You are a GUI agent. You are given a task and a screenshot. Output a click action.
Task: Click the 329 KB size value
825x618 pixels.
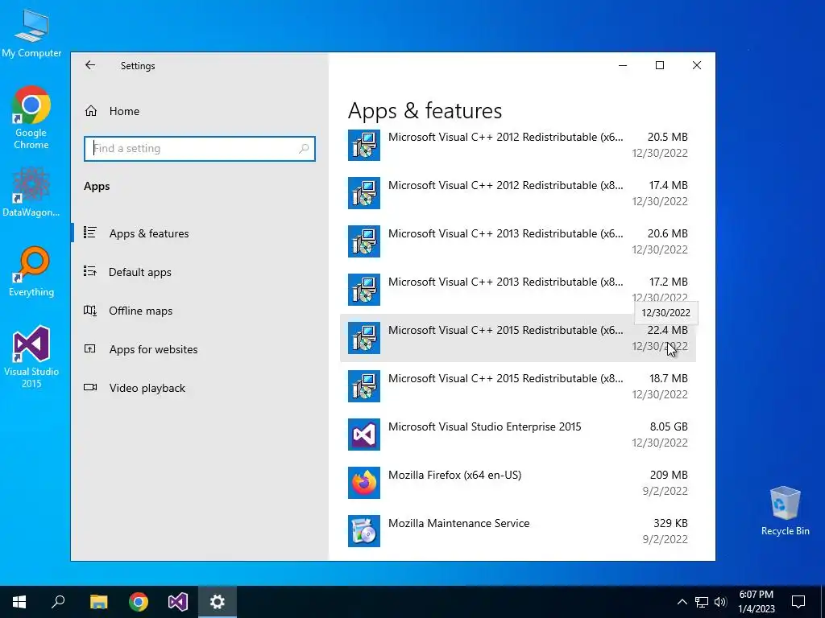click(670, 523)
